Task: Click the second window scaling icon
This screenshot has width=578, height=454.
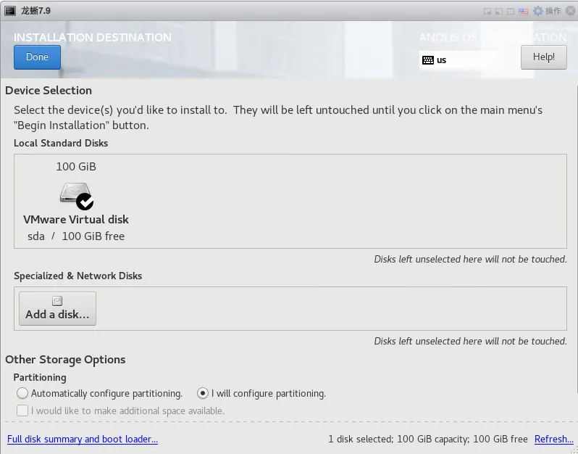Action: [499, 11]
